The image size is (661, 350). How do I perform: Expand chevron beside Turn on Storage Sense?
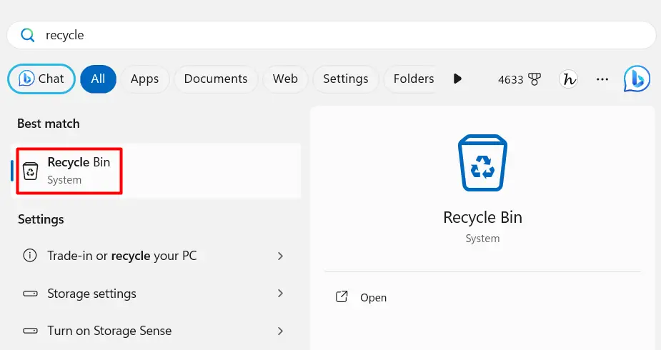click(x=280, y=331)
